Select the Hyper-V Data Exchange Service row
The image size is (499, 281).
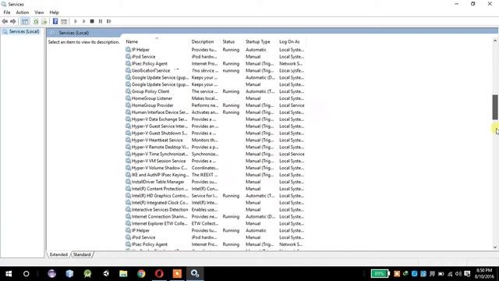(x=215, y=119)
